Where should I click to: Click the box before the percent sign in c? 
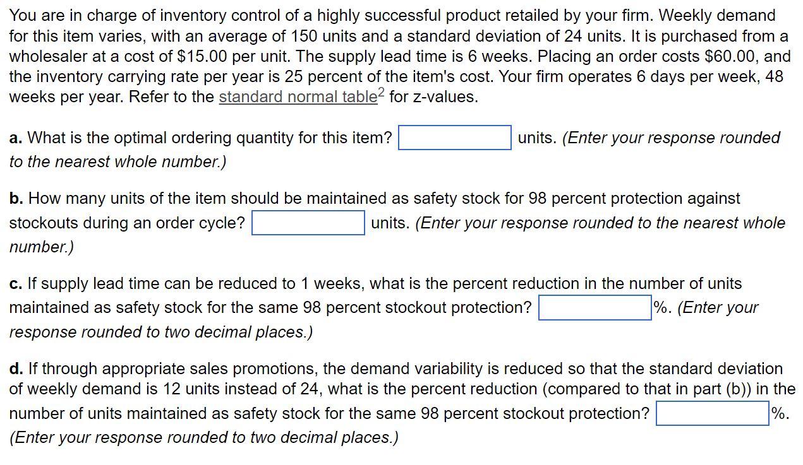click(595, 307)
